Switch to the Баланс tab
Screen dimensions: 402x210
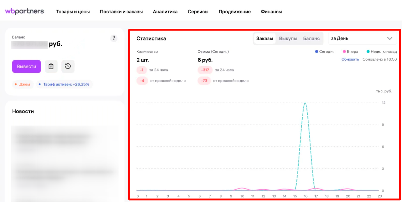311,38
